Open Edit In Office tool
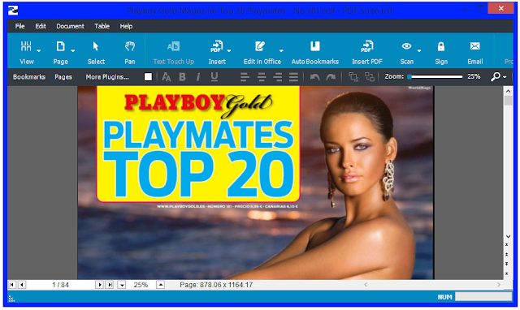This screenshot has height=310, width=520. point(262,52)
